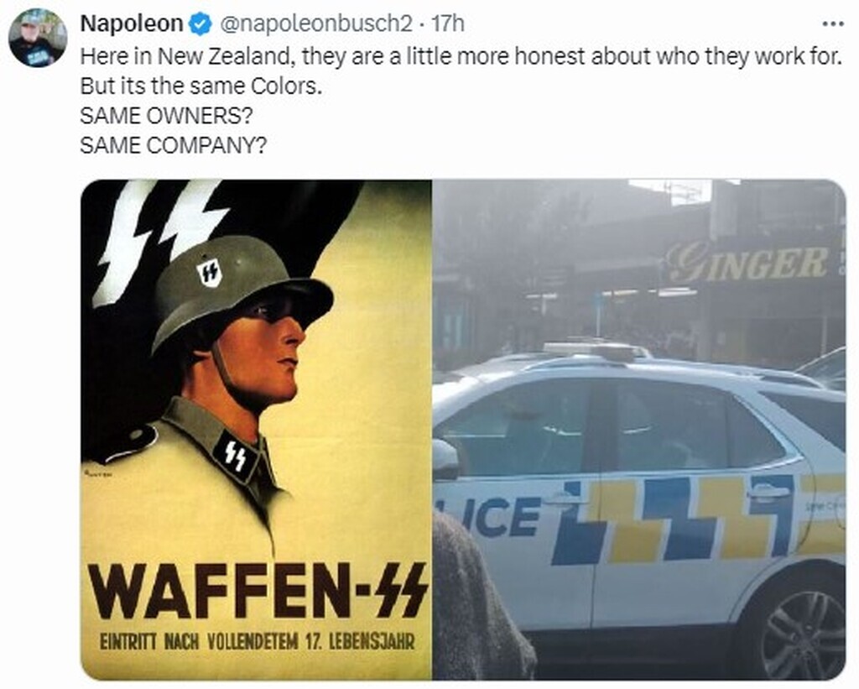859x689 pixels.
Task: Click the line 'But its the same Colors.'
Action: [x=201, y=86]
